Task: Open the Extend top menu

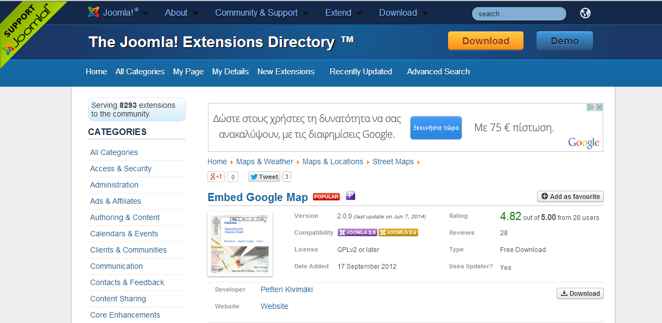Action: (x=338, y=12)
